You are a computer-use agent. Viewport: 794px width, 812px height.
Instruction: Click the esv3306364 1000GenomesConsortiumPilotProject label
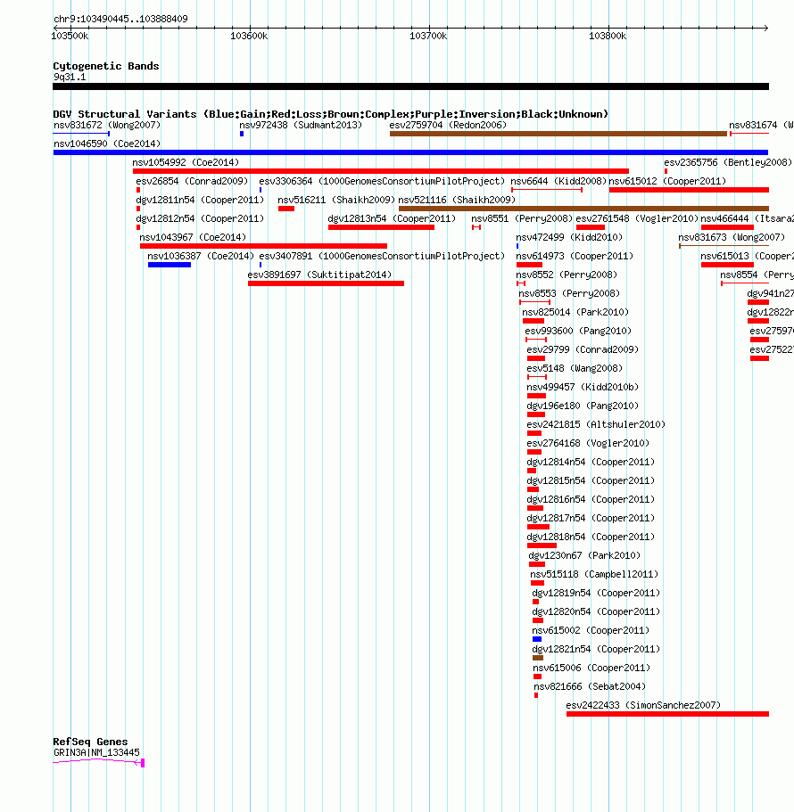tap(382, 181)
